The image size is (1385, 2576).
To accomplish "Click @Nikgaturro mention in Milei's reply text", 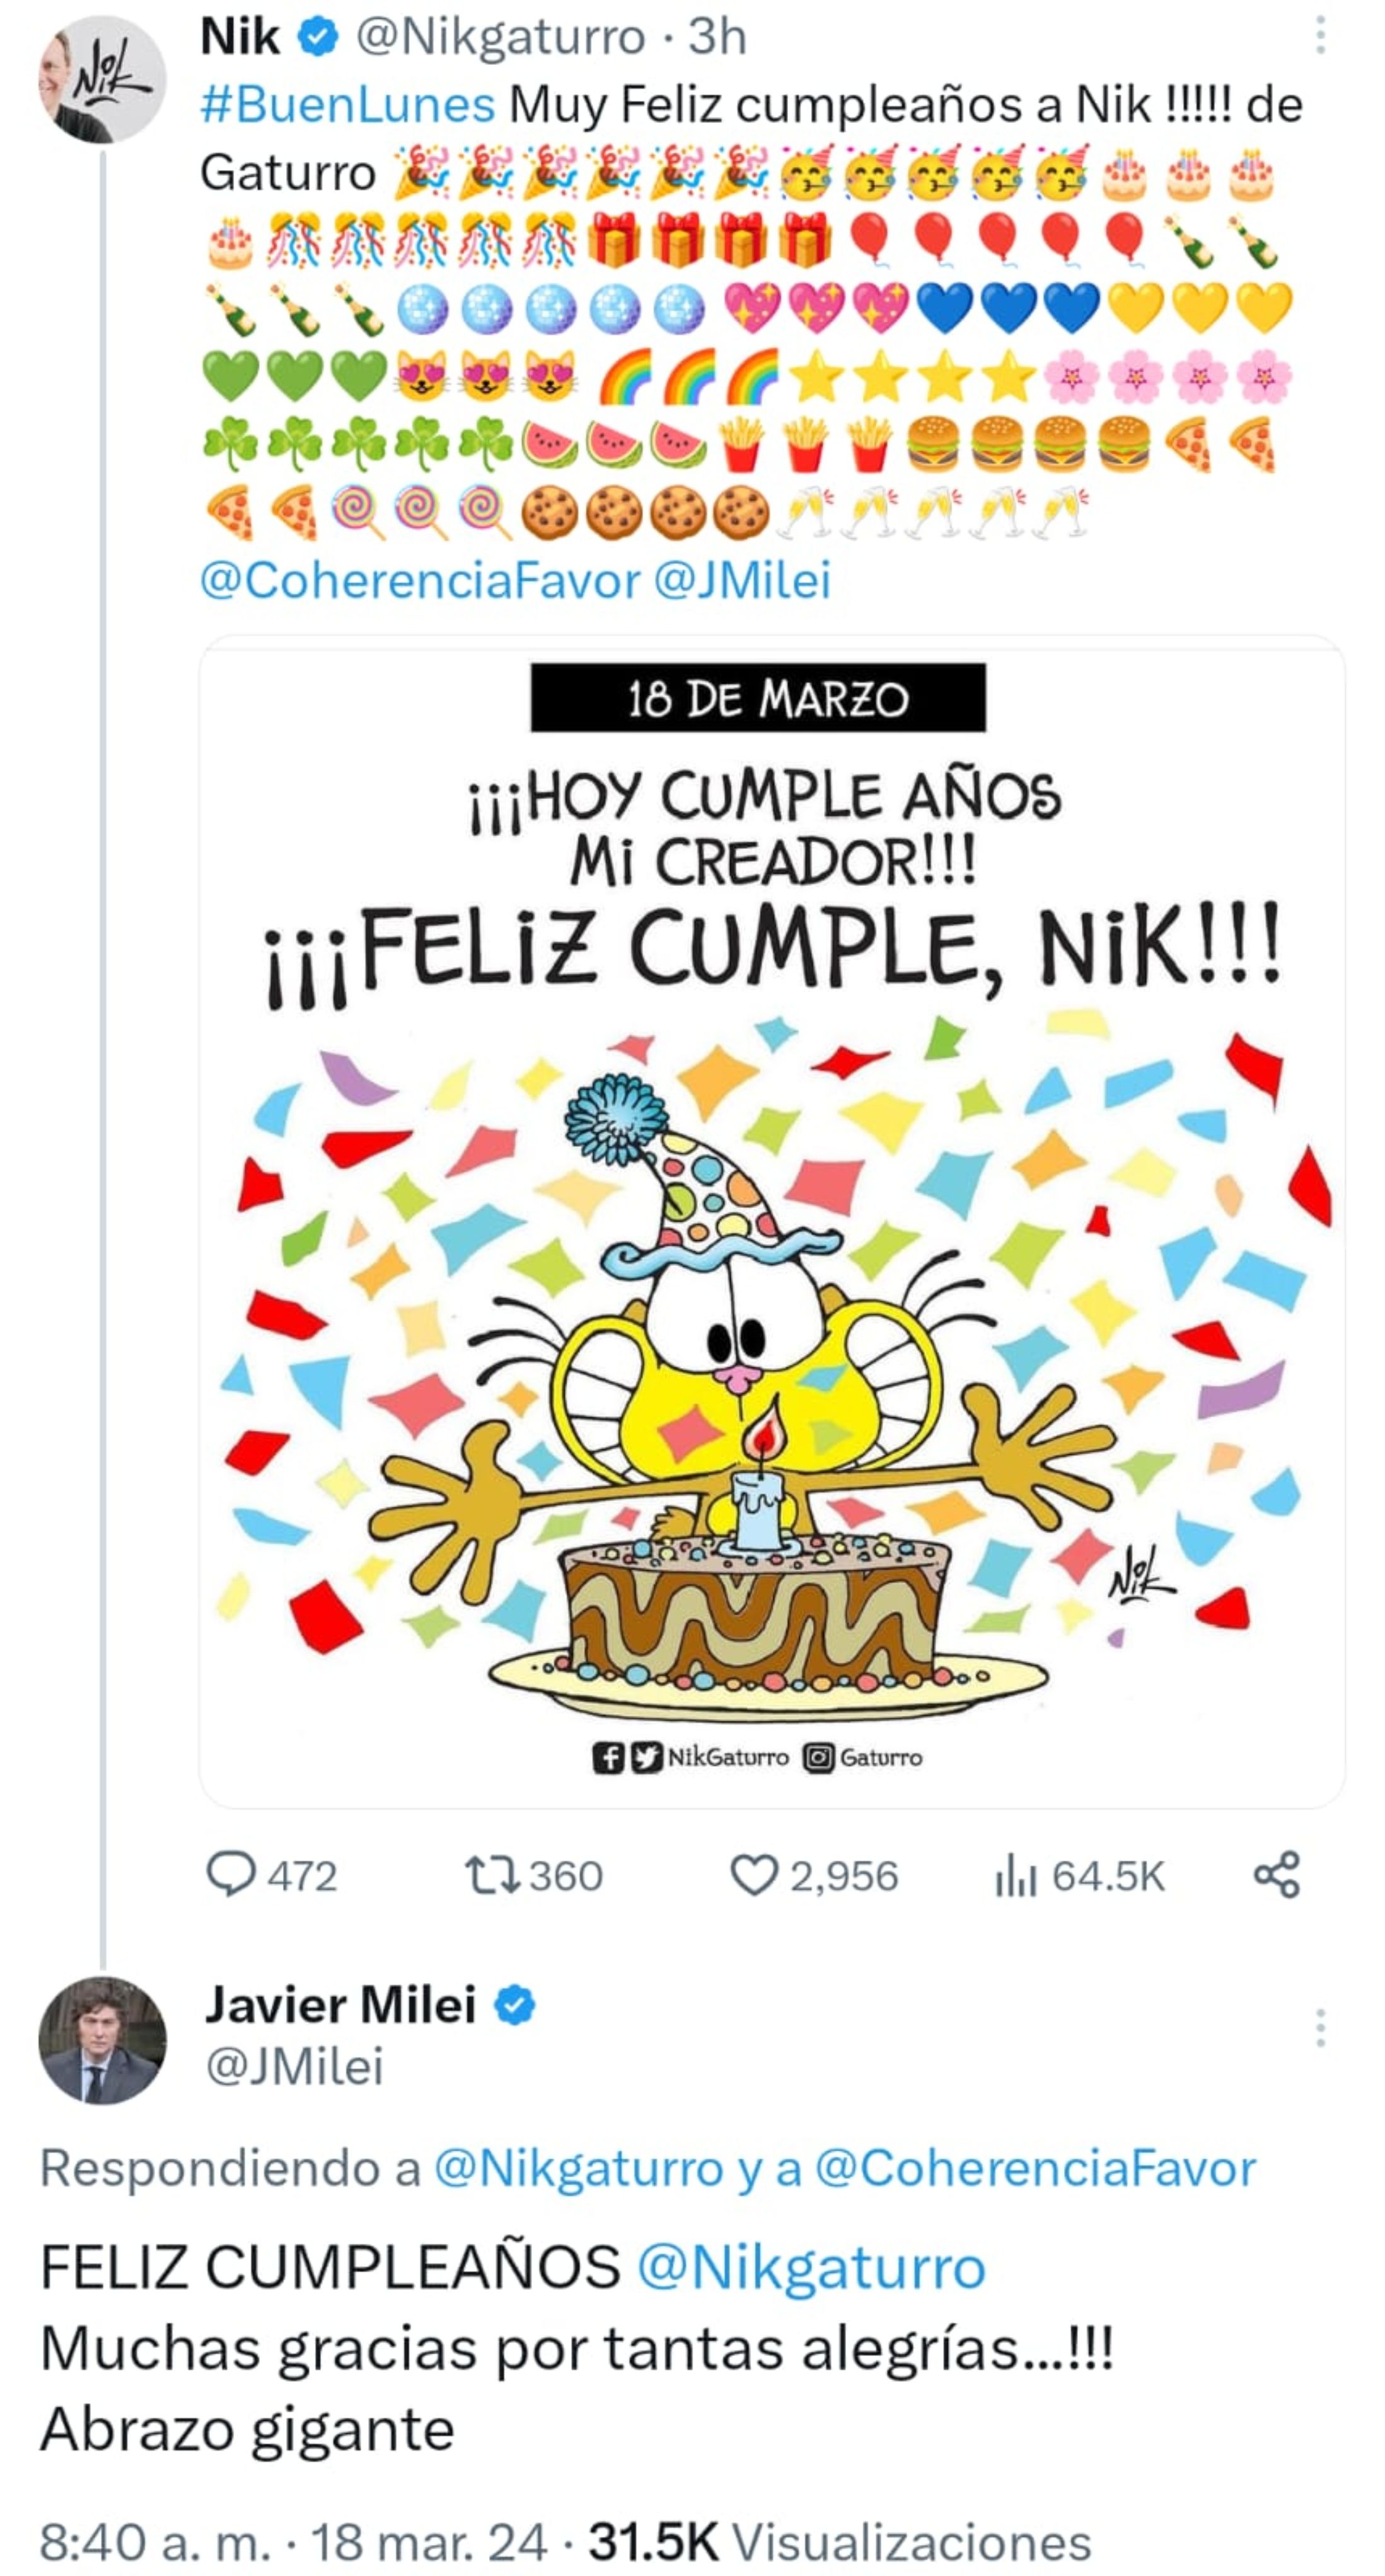I will click(811, 2266).
